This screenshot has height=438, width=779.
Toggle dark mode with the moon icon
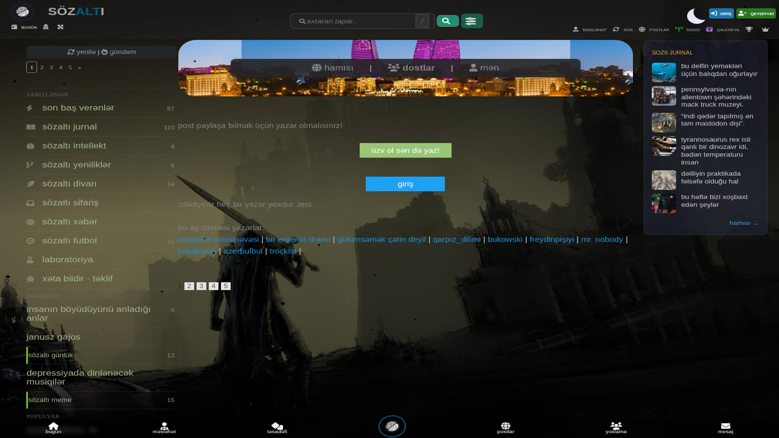696,16
